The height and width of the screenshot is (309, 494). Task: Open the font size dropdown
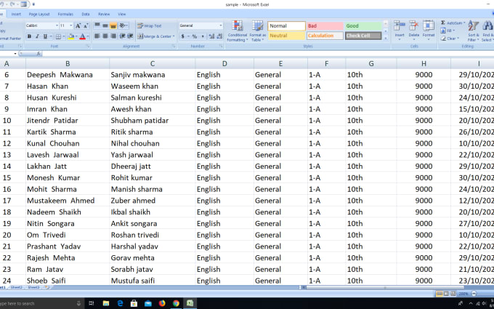click(71, 26)
